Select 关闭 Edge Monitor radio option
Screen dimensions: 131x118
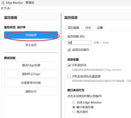pos(74,103)
